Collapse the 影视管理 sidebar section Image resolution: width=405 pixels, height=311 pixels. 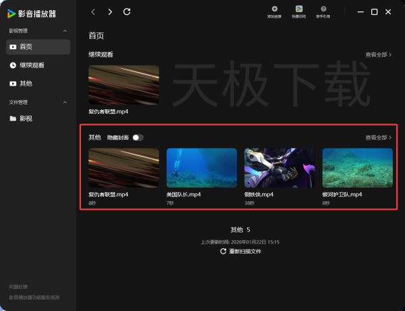(x=65, y=31)
